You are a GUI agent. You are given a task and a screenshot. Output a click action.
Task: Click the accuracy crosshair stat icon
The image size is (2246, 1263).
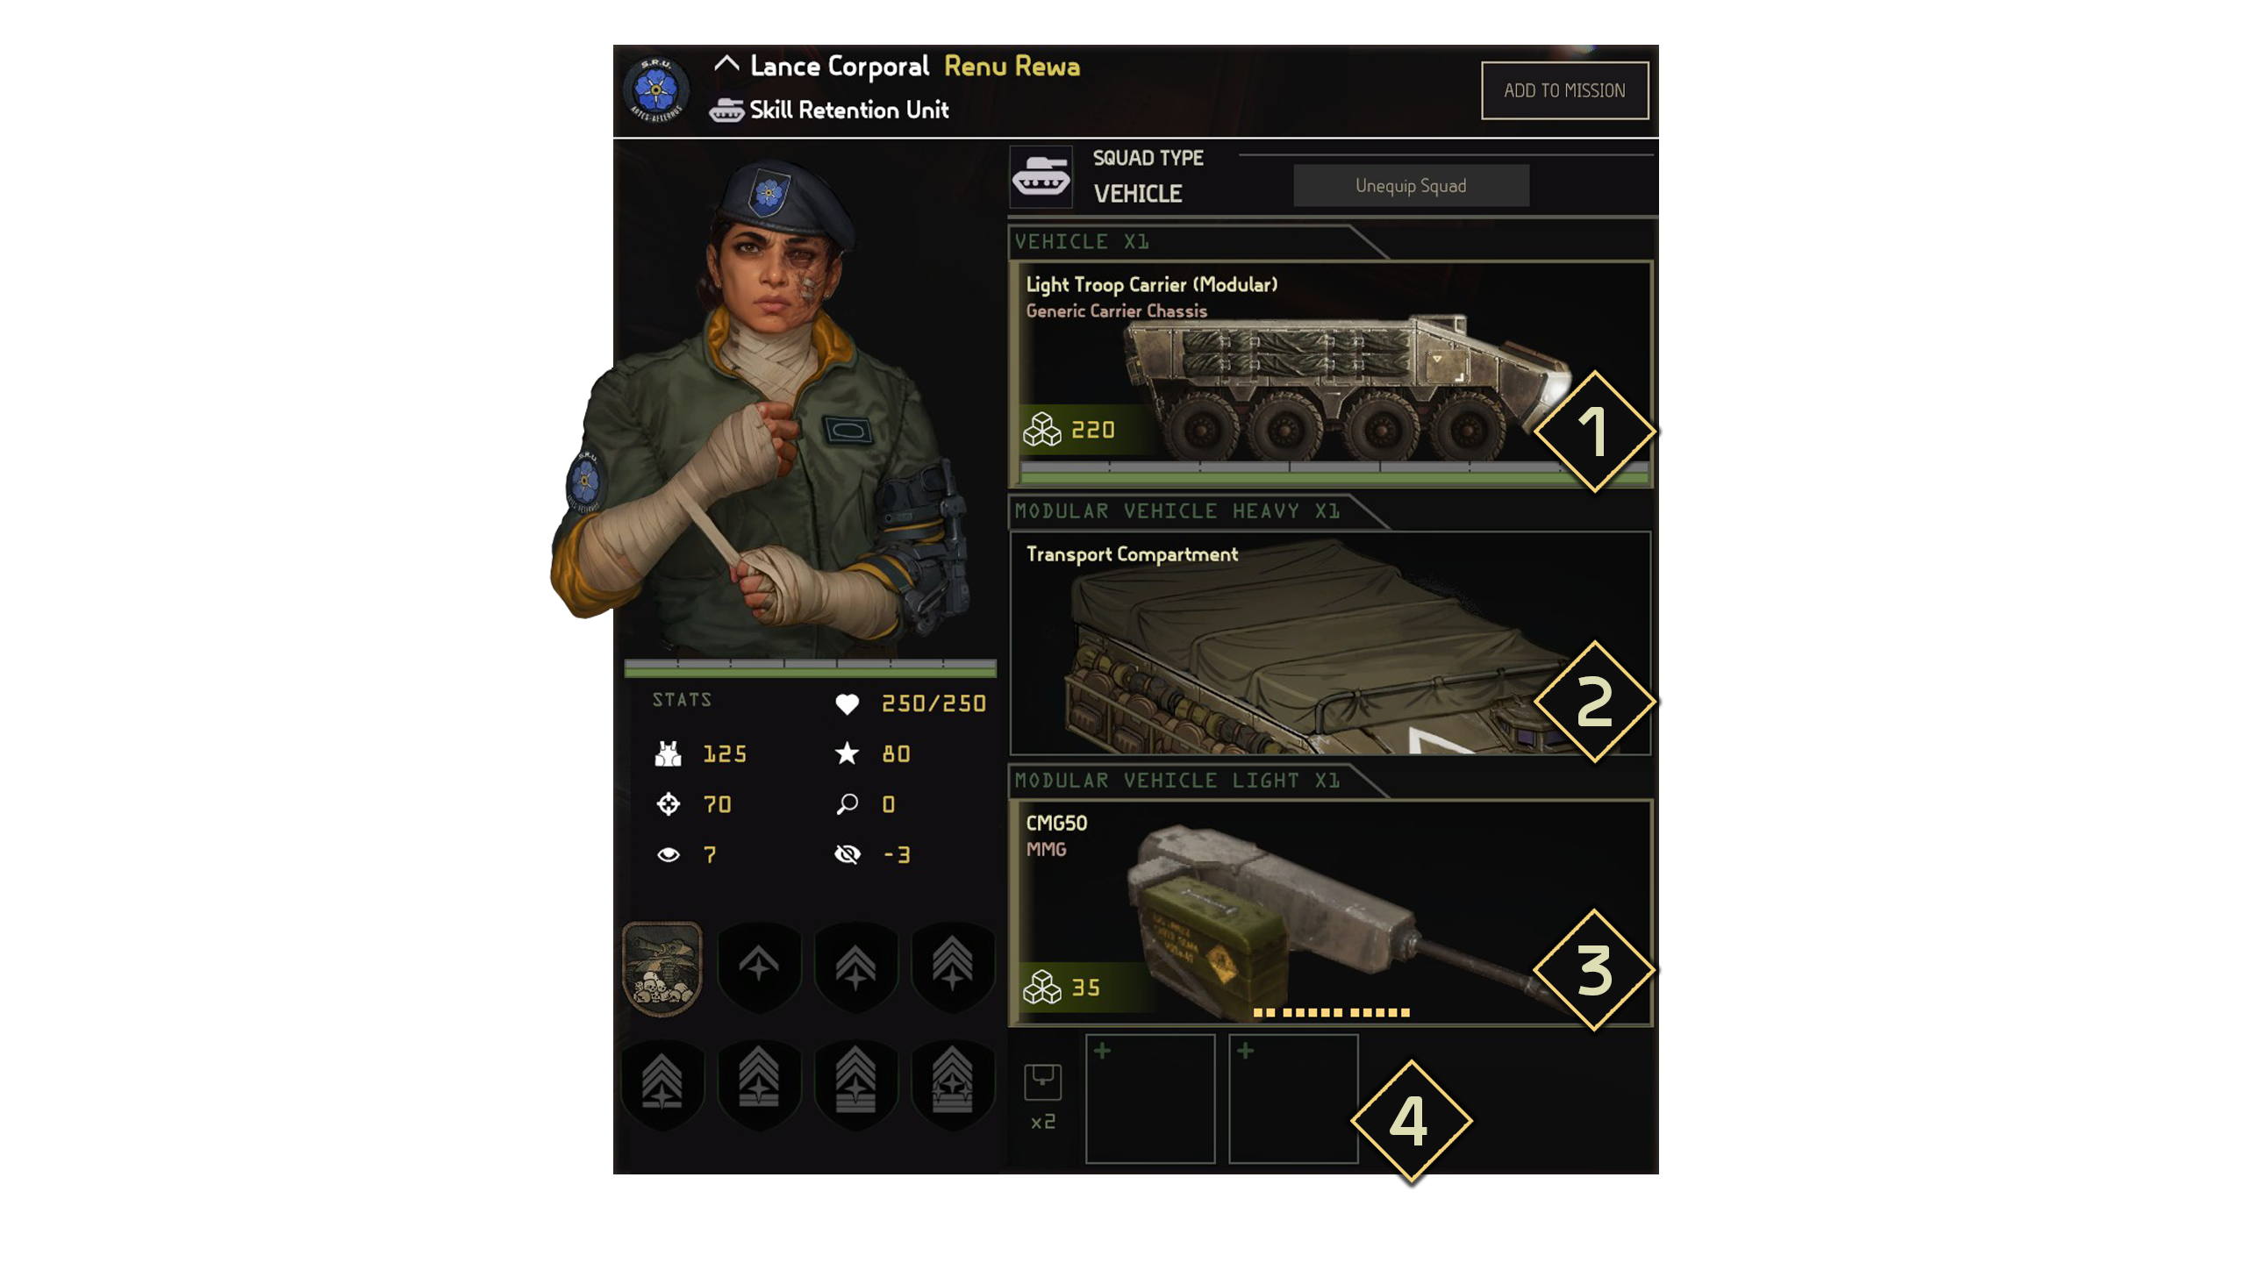pyautogui.click(x=668, y=804)
